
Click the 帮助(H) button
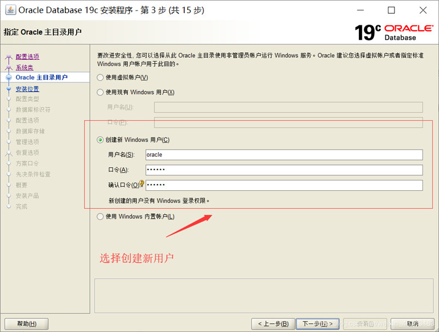click(26, 324)
